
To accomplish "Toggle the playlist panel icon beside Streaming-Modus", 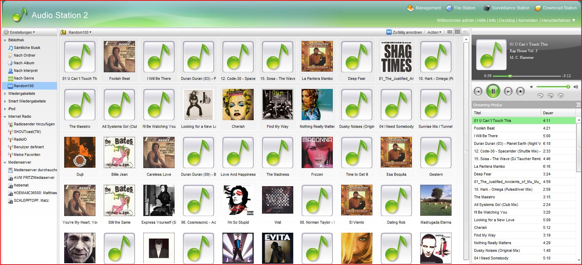I will [x=578, y=105].
